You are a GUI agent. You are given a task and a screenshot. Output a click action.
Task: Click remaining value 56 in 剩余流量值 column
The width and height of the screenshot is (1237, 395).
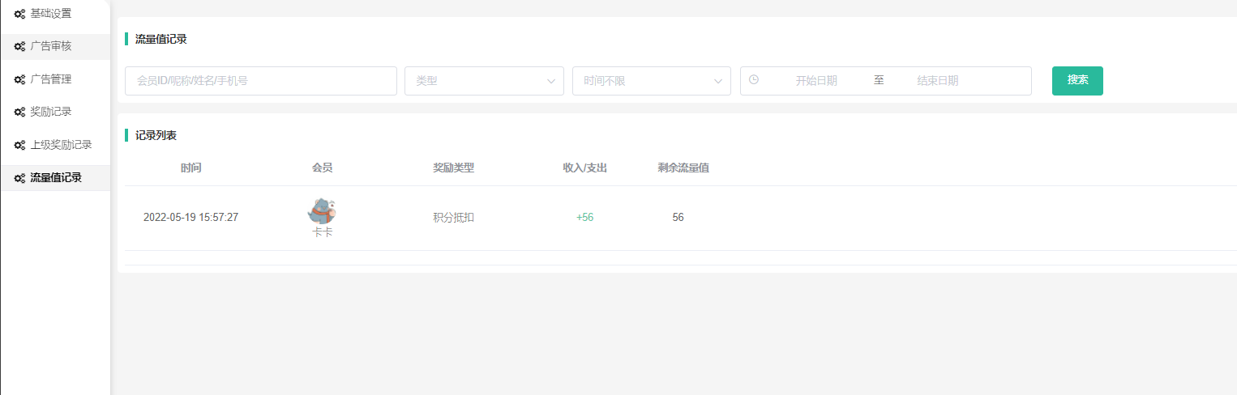click(x=678, y=218)
